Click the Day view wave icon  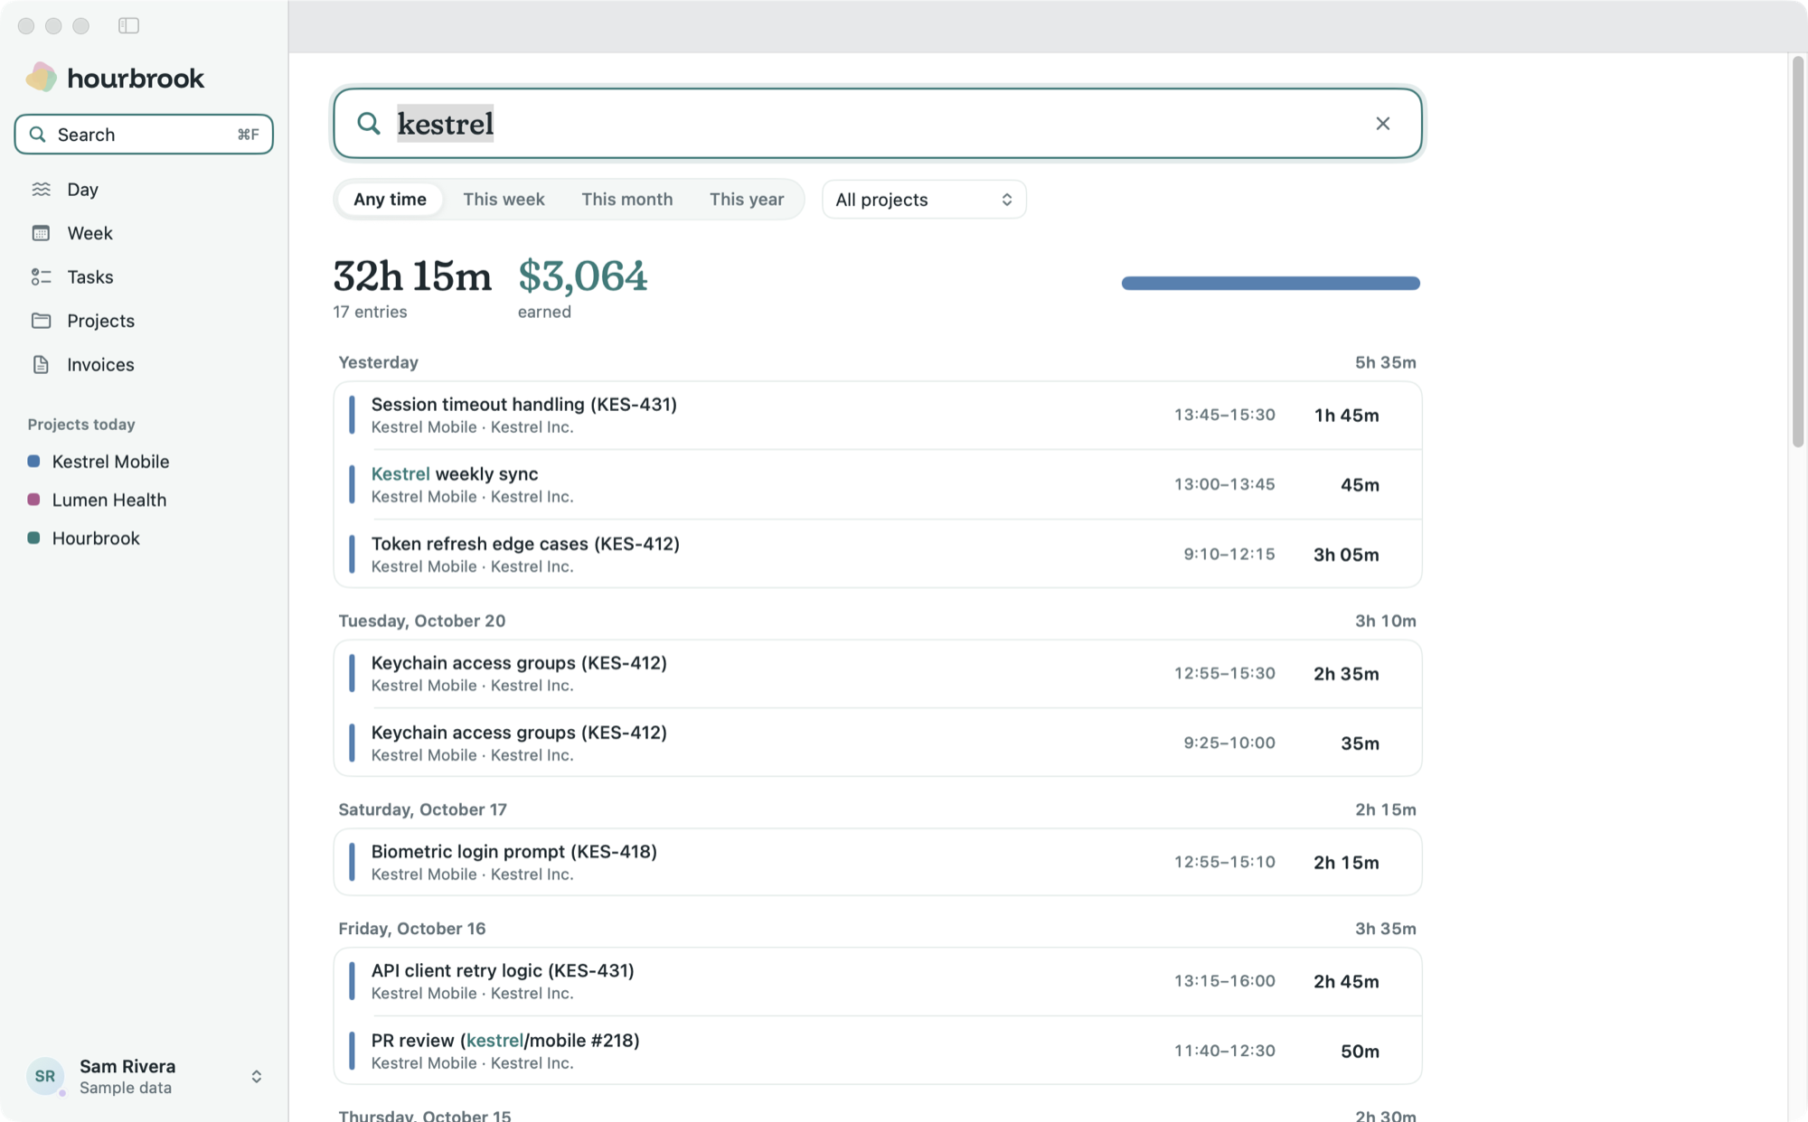pyautogui.click(x=41, y=189)
